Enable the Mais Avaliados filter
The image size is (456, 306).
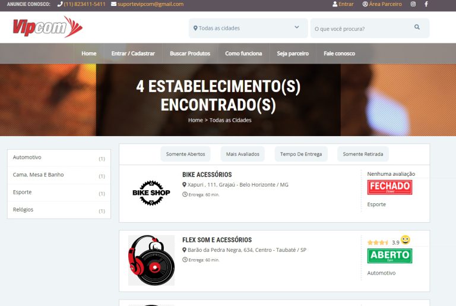(243, 154)
